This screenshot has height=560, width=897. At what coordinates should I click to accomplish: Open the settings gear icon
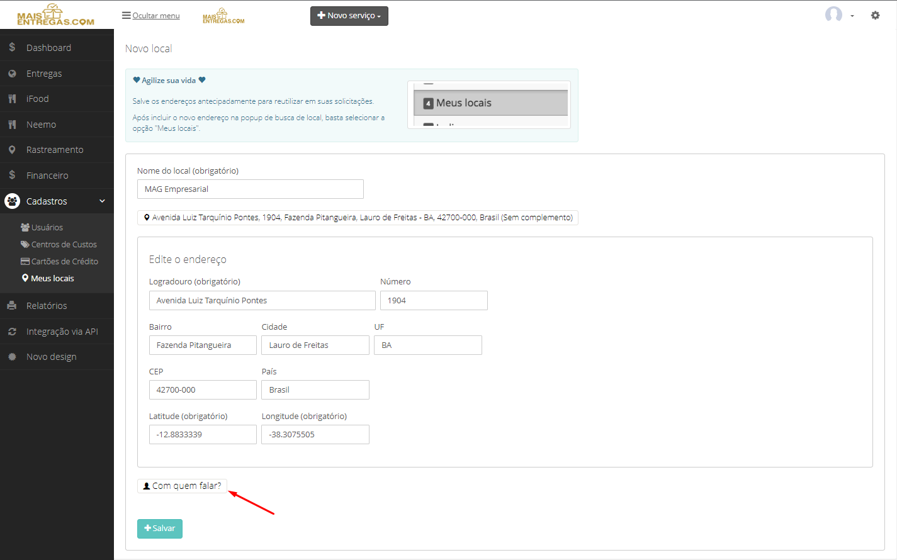(x=875, y=15)
